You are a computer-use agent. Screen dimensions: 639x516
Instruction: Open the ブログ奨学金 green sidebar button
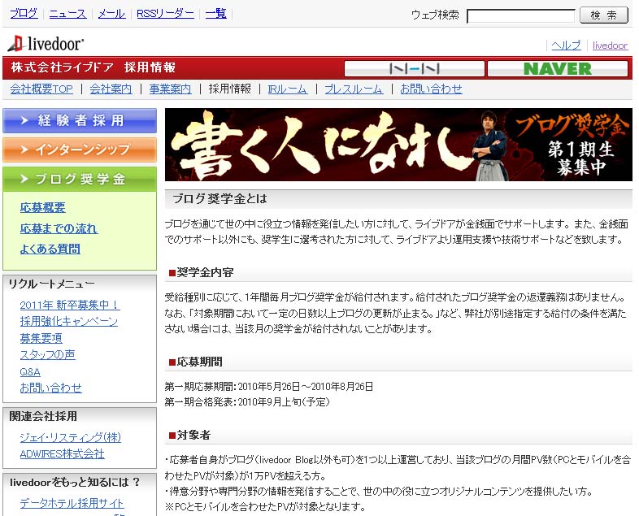(x=80, y=179)
